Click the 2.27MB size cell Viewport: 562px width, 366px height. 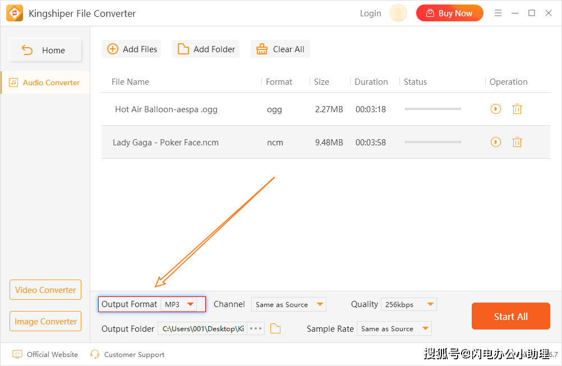point(329,109)
